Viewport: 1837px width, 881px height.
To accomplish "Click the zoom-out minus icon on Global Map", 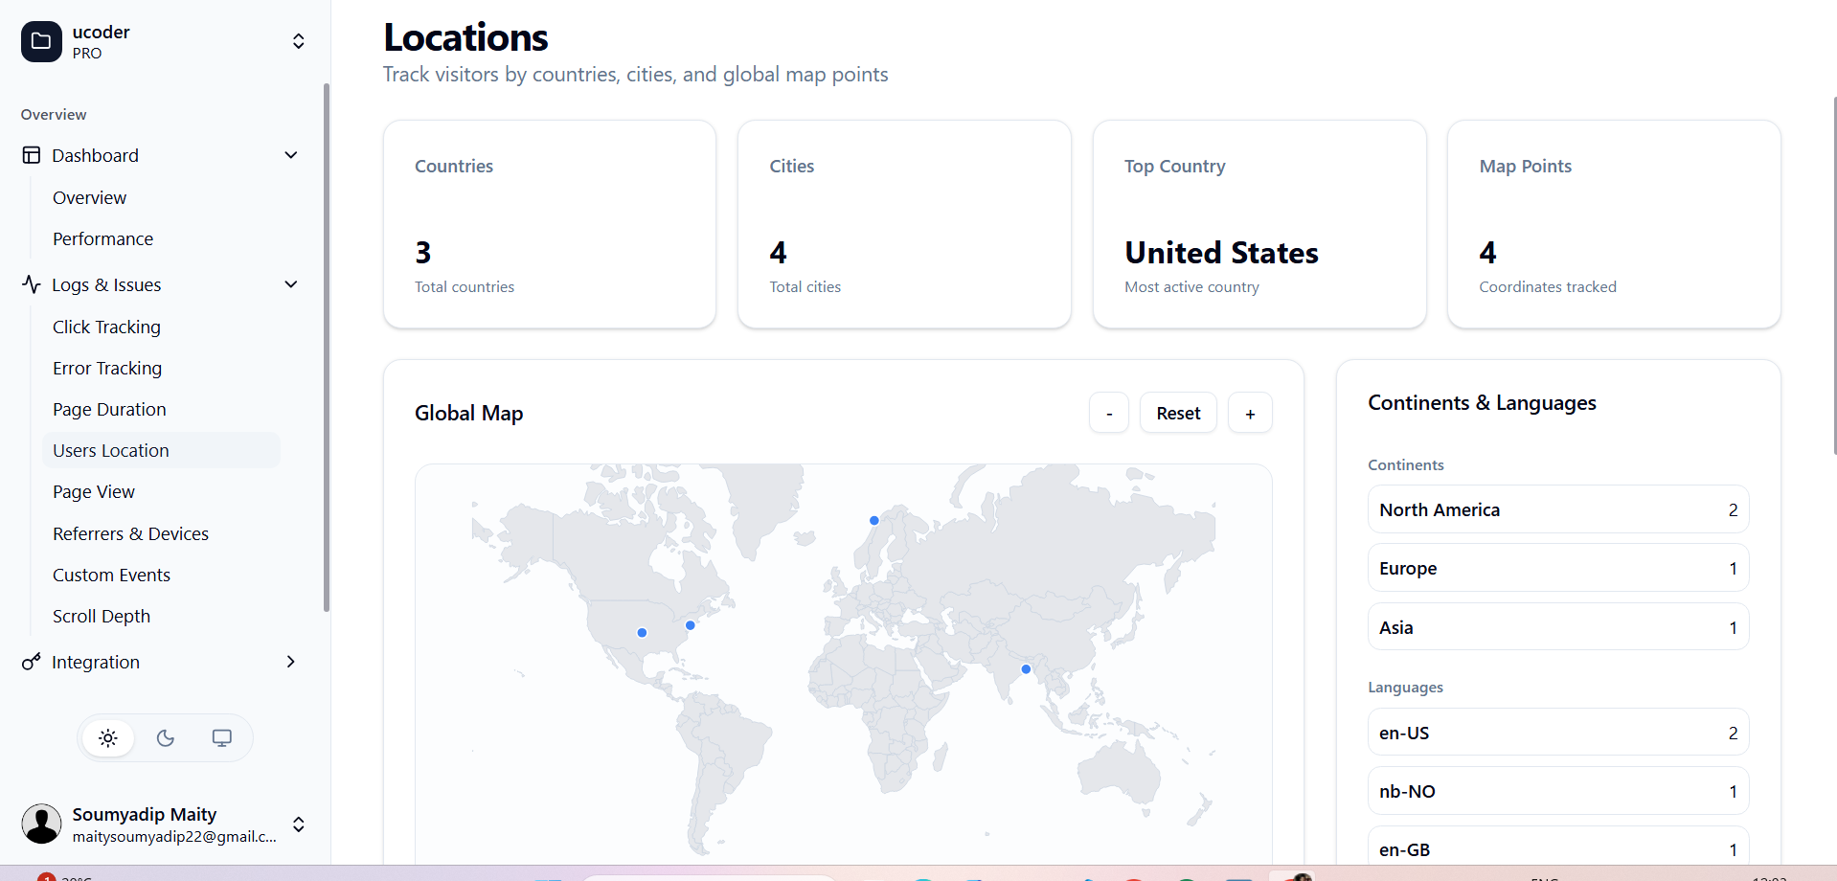I will 1108,413.
